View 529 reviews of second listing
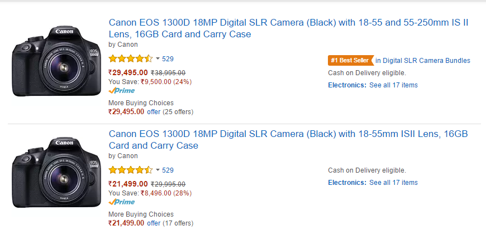The image size is (486, 235). (168, 170)
